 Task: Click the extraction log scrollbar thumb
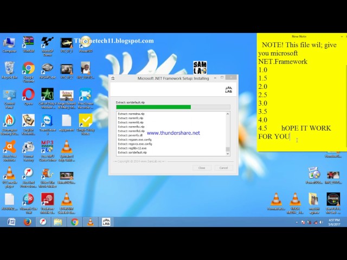tap(228, 149)
